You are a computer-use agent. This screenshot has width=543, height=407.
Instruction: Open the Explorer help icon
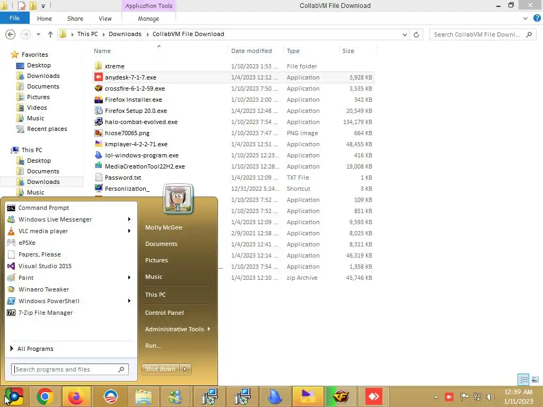[x=537, y=19]
